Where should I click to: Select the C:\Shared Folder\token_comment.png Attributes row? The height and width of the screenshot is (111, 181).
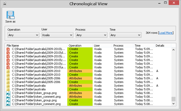(88, 97)
